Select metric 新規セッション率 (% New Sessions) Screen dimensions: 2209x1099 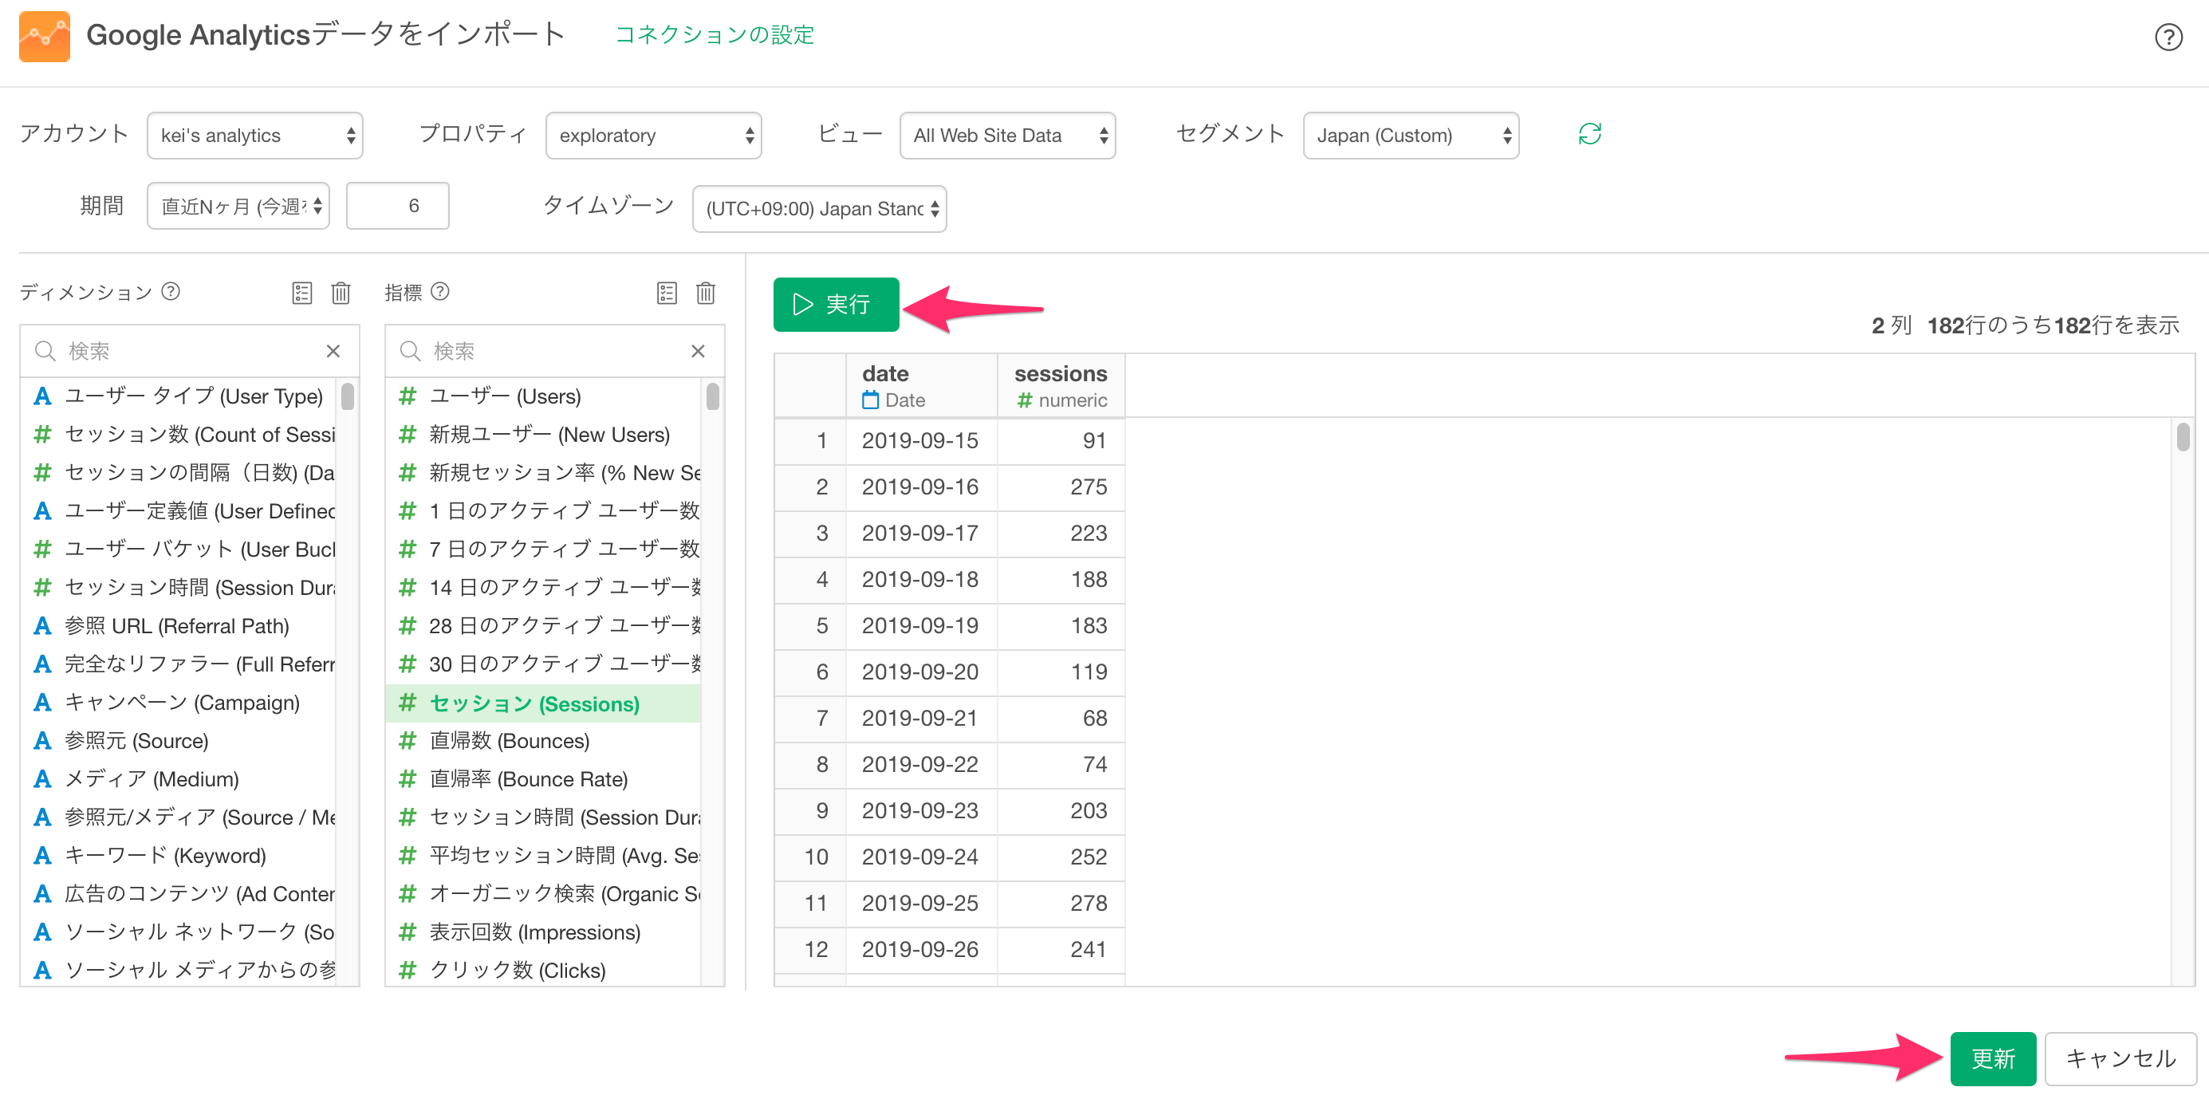545,473
